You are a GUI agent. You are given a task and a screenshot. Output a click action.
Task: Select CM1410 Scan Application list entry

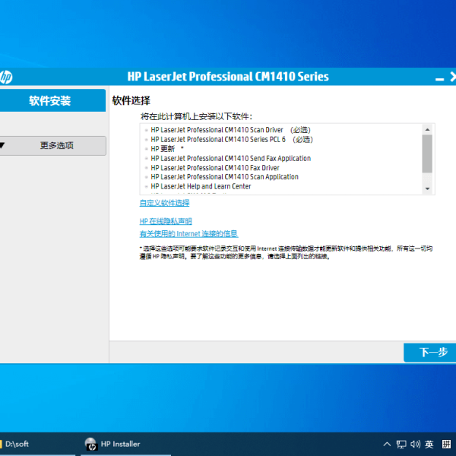pos(224,177)
